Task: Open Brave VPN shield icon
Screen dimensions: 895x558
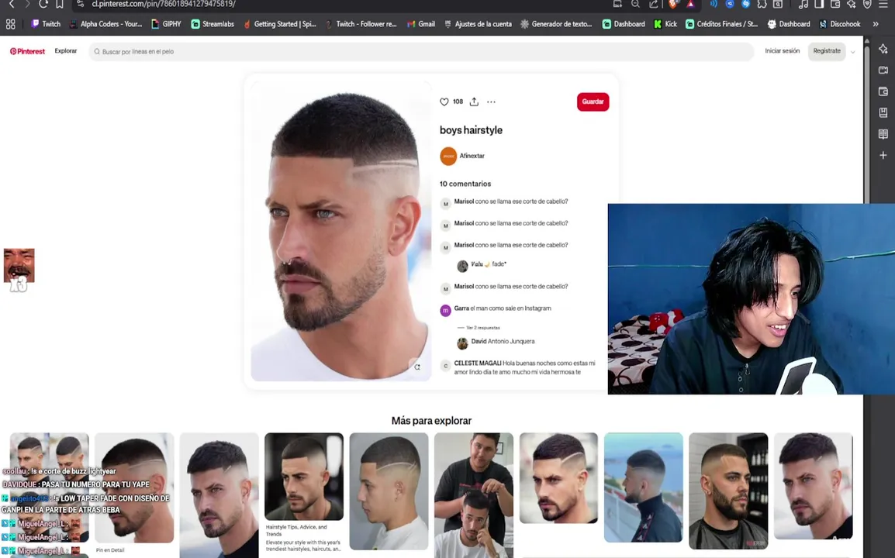Action: [867, 4]
